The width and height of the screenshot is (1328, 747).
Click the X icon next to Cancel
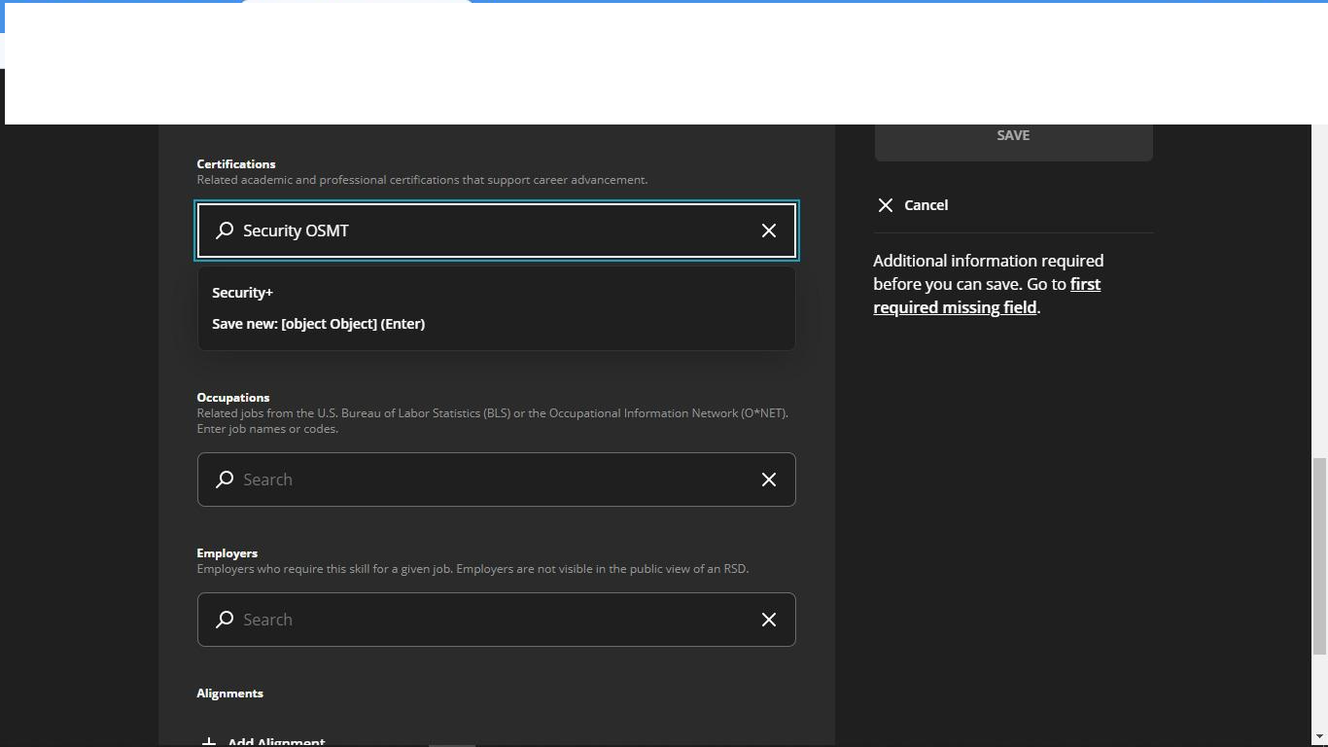coord(886,204)
